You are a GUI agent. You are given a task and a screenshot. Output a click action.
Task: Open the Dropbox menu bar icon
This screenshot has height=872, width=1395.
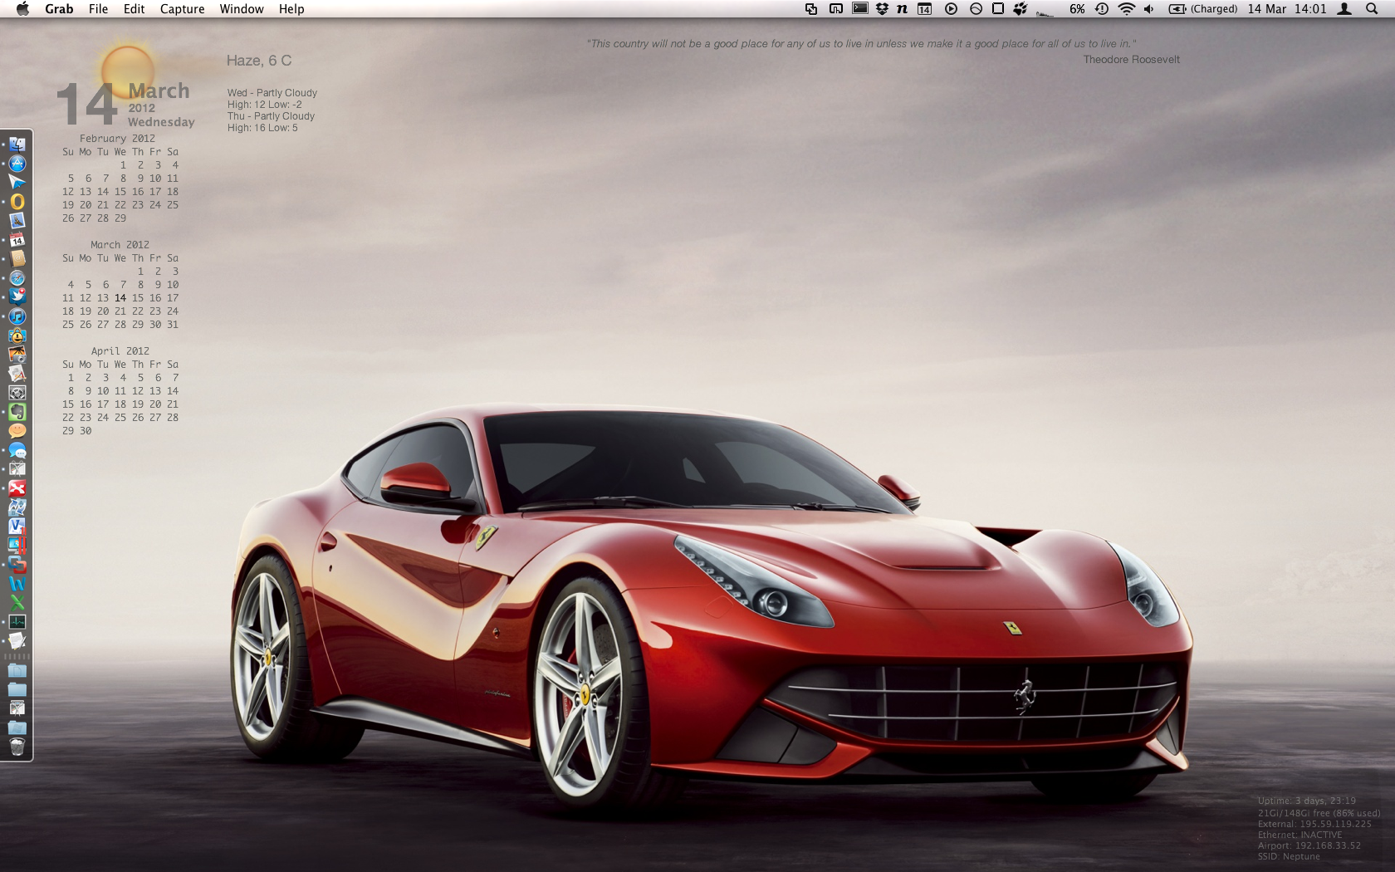[882, 9]
